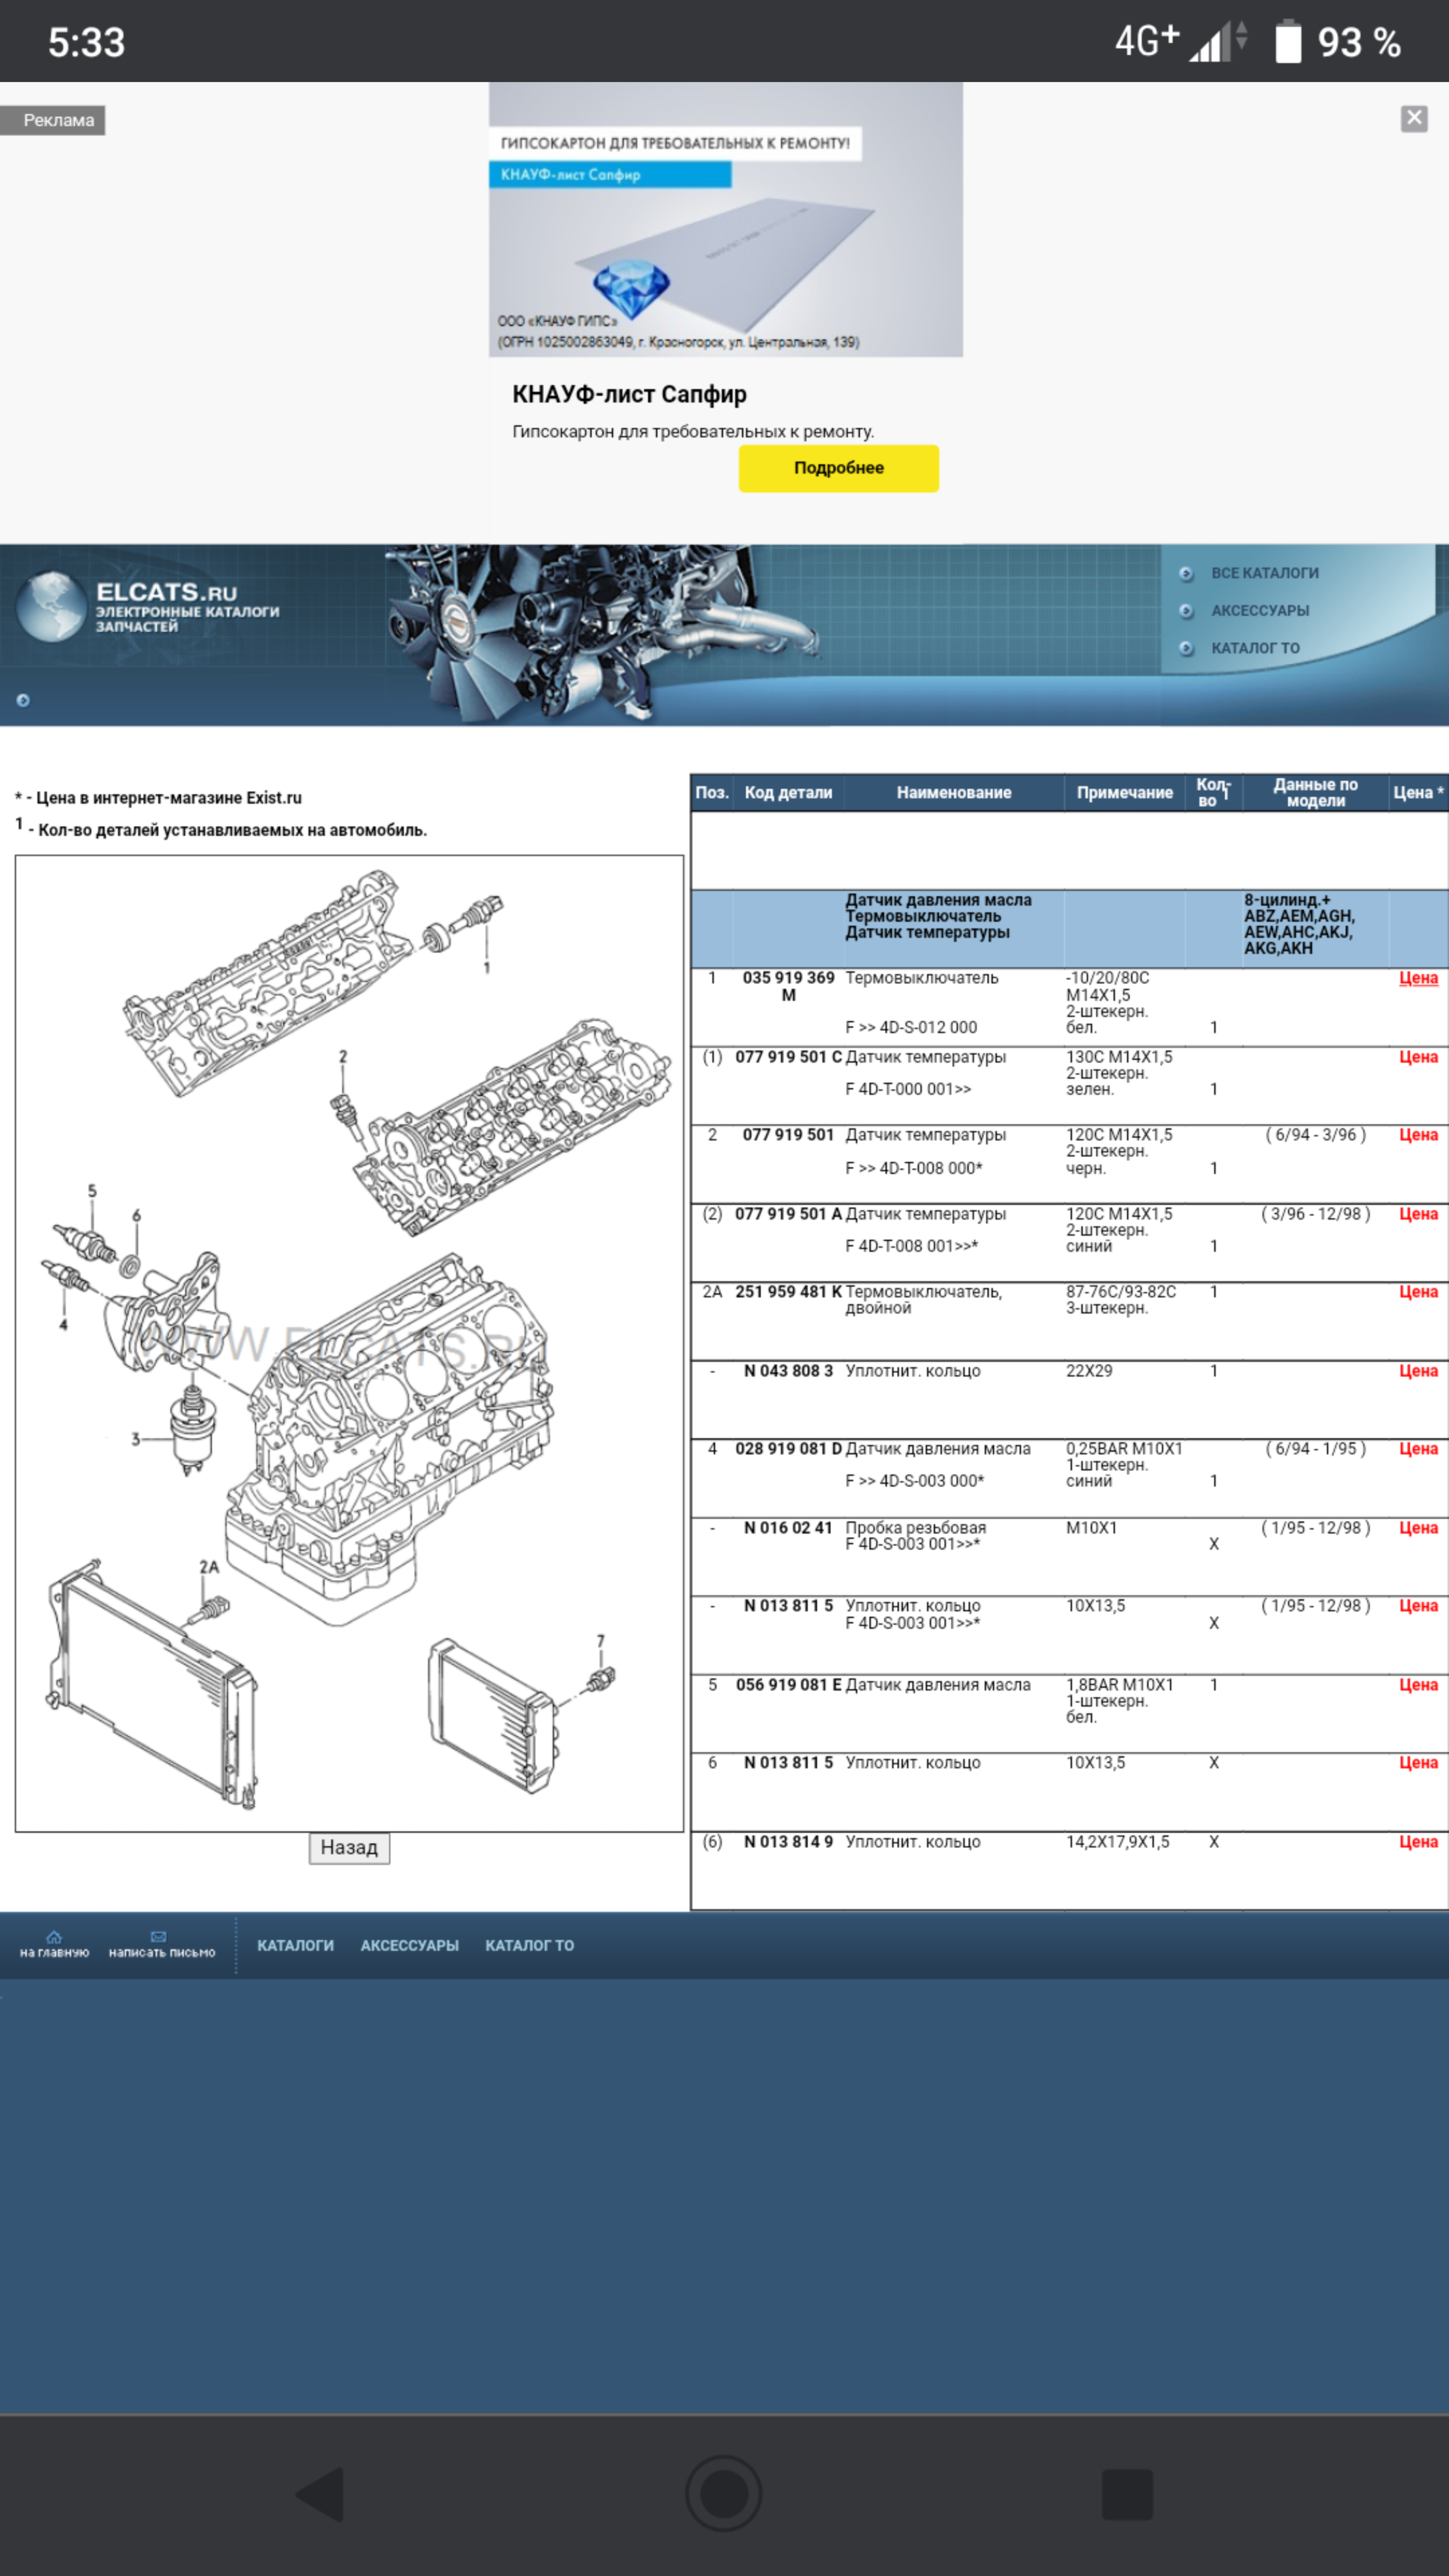Open Цена link for part 251 959 481 K
This screenshot has width=1449, height=2576.
(1417, 1293)
